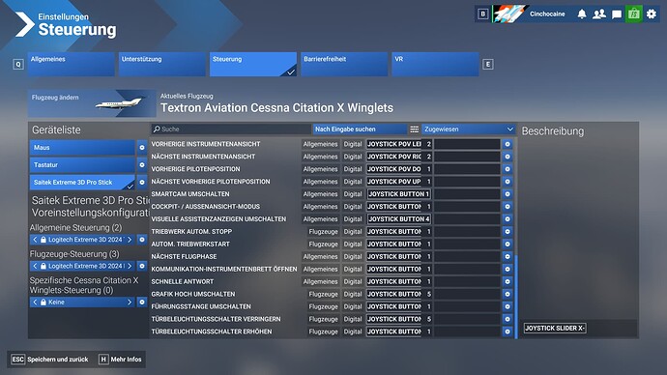Open friends list icon in header
The image size is (667, 375).
[599, 14]
